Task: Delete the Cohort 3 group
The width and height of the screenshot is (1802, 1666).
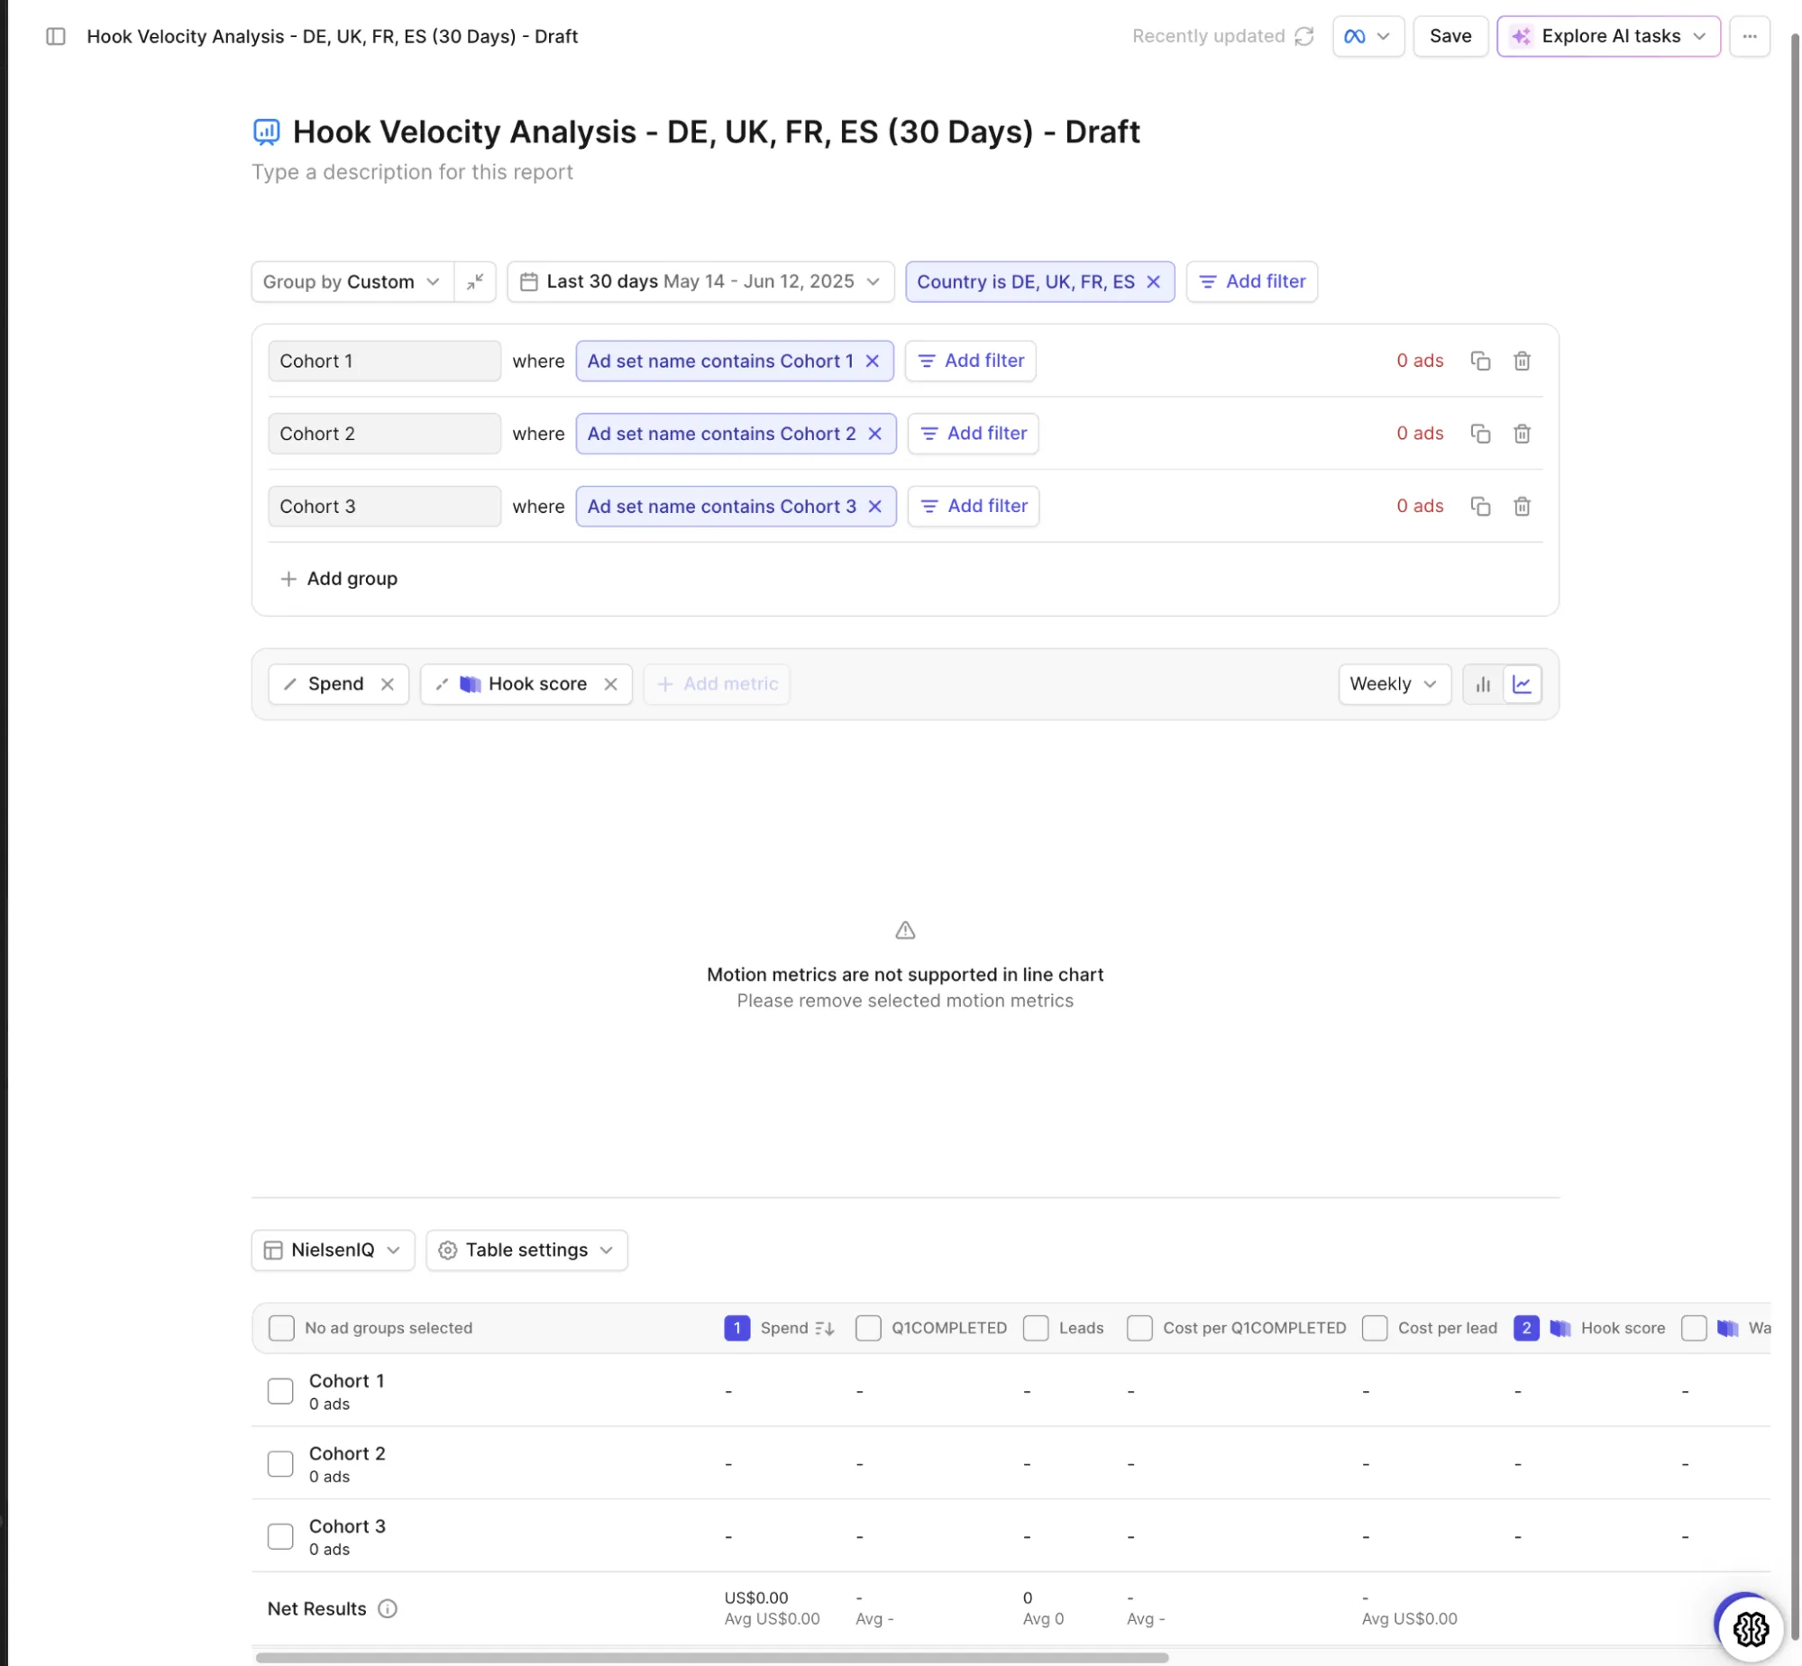Action: pyautogui.click(x=1521, y=507)
